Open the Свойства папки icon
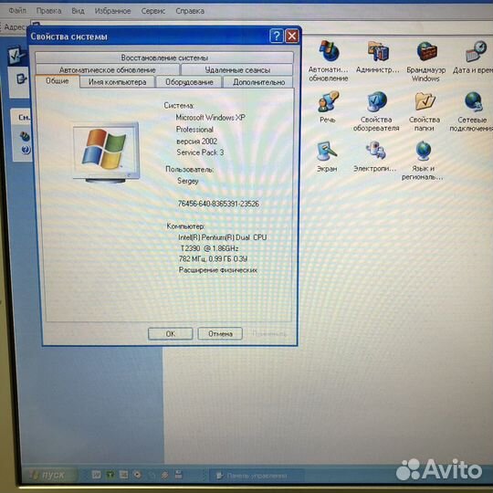493x493 pixels. click(425, 111)
